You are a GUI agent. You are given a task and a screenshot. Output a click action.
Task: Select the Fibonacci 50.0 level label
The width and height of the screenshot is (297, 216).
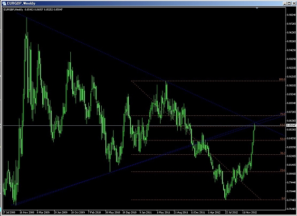click(282, 139)
